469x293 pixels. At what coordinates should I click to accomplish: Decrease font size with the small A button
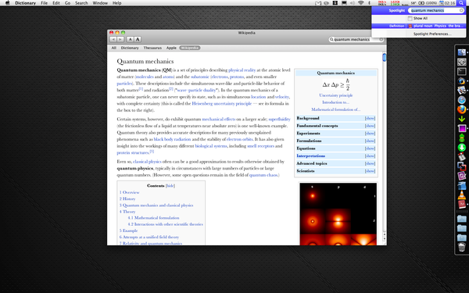pos(130,40)
